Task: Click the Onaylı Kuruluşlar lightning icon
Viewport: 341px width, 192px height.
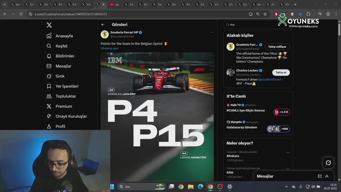Action: (49, 116)
